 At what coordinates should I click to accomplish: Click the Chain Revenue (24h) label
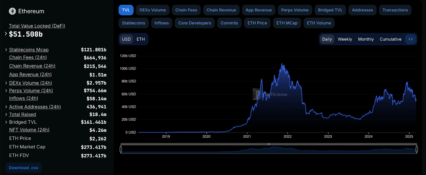click(x=32, y=66)
